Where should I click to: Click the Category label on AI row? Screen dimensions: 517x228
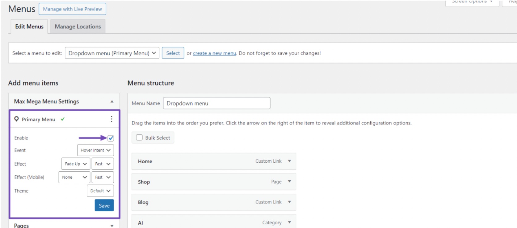tap(272, 222)
